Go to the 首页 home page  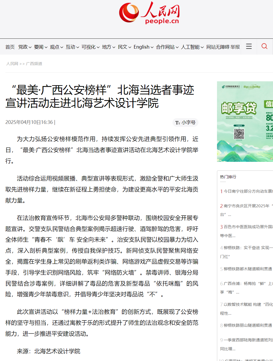pyautogui.click(x=10, y=47)
